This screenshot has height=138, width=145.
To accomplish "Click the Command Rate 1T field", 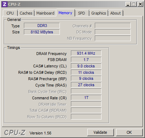I will pyautogui.click(x=86, y=98).
